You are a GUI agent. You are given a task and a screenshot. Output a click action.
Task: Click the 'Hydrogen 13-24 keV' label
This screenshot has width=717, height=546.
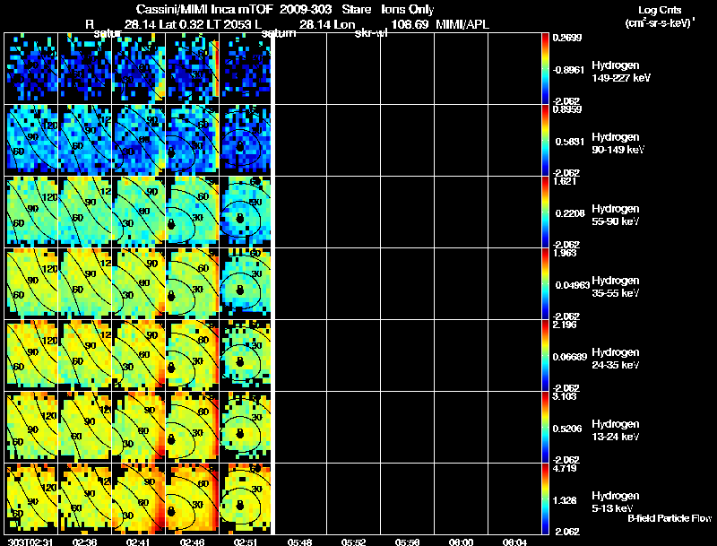(x=616, y=430)
